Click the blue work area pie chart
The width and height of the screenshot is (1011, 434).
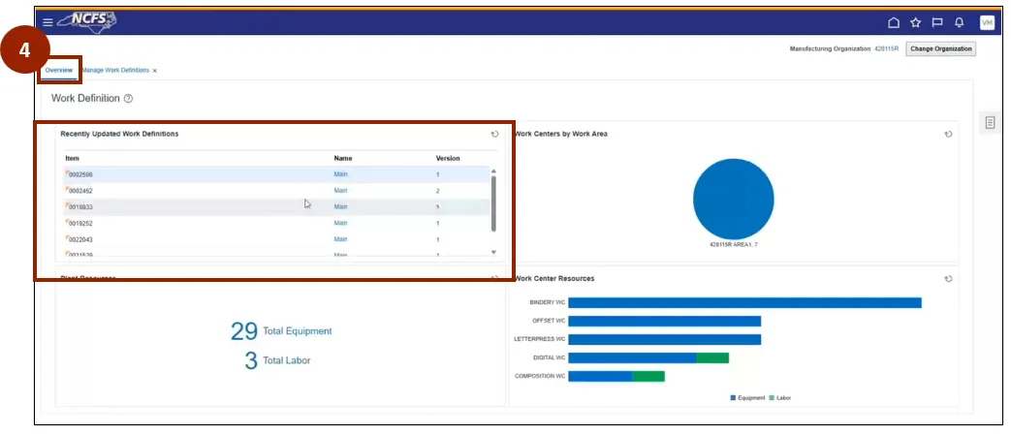733,199
